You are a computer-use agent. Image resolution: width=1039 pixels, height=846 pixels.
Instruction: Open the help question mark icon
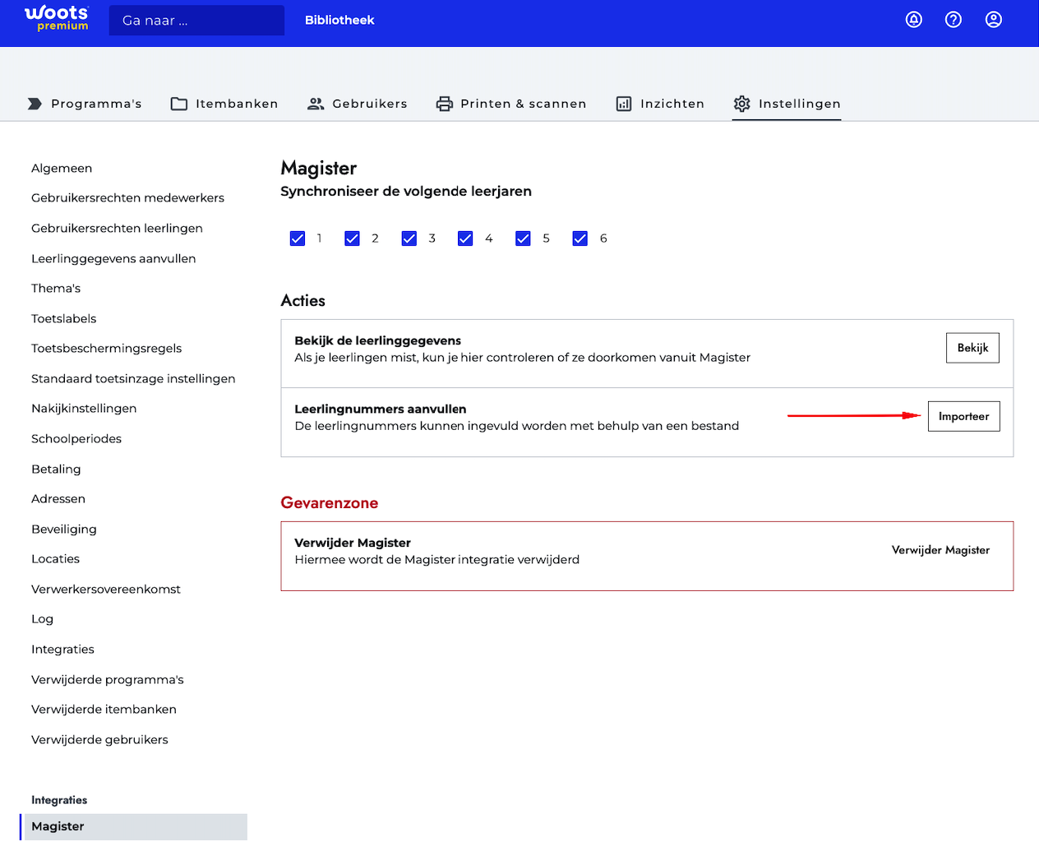(x=954, y=20)
